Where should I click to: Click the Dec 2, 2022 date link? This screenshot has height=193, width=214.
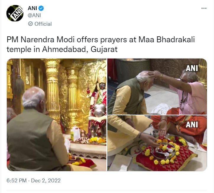46,181
